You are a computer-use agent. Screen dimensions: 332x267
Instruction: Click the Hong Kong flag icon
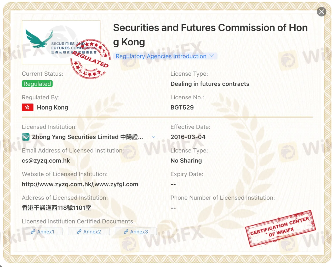27,107
